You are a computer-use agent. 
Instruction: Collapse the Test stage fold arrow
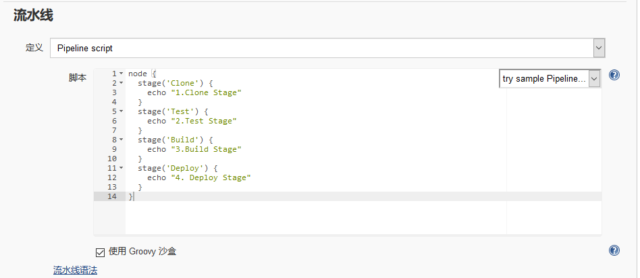click(x=121, y=111)
